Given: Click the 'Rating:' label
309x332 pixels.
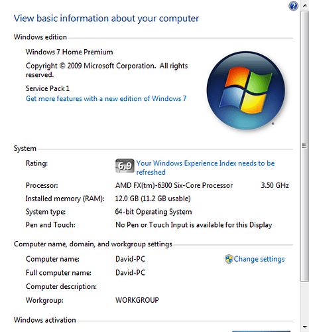Looking at the screenshot, I should tap(36, 163).
